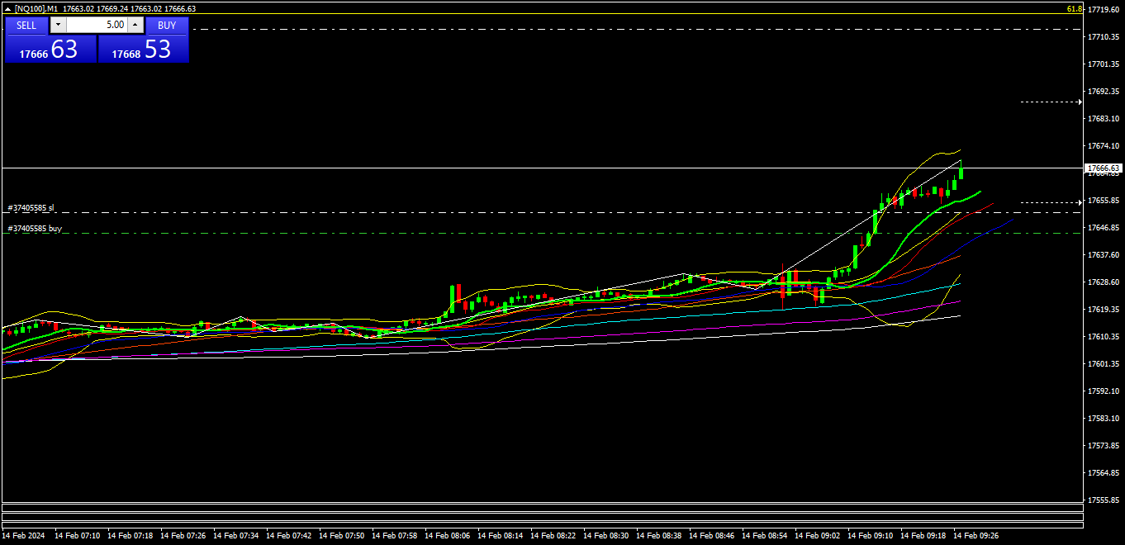Click the SELL button

pos(26,25)
